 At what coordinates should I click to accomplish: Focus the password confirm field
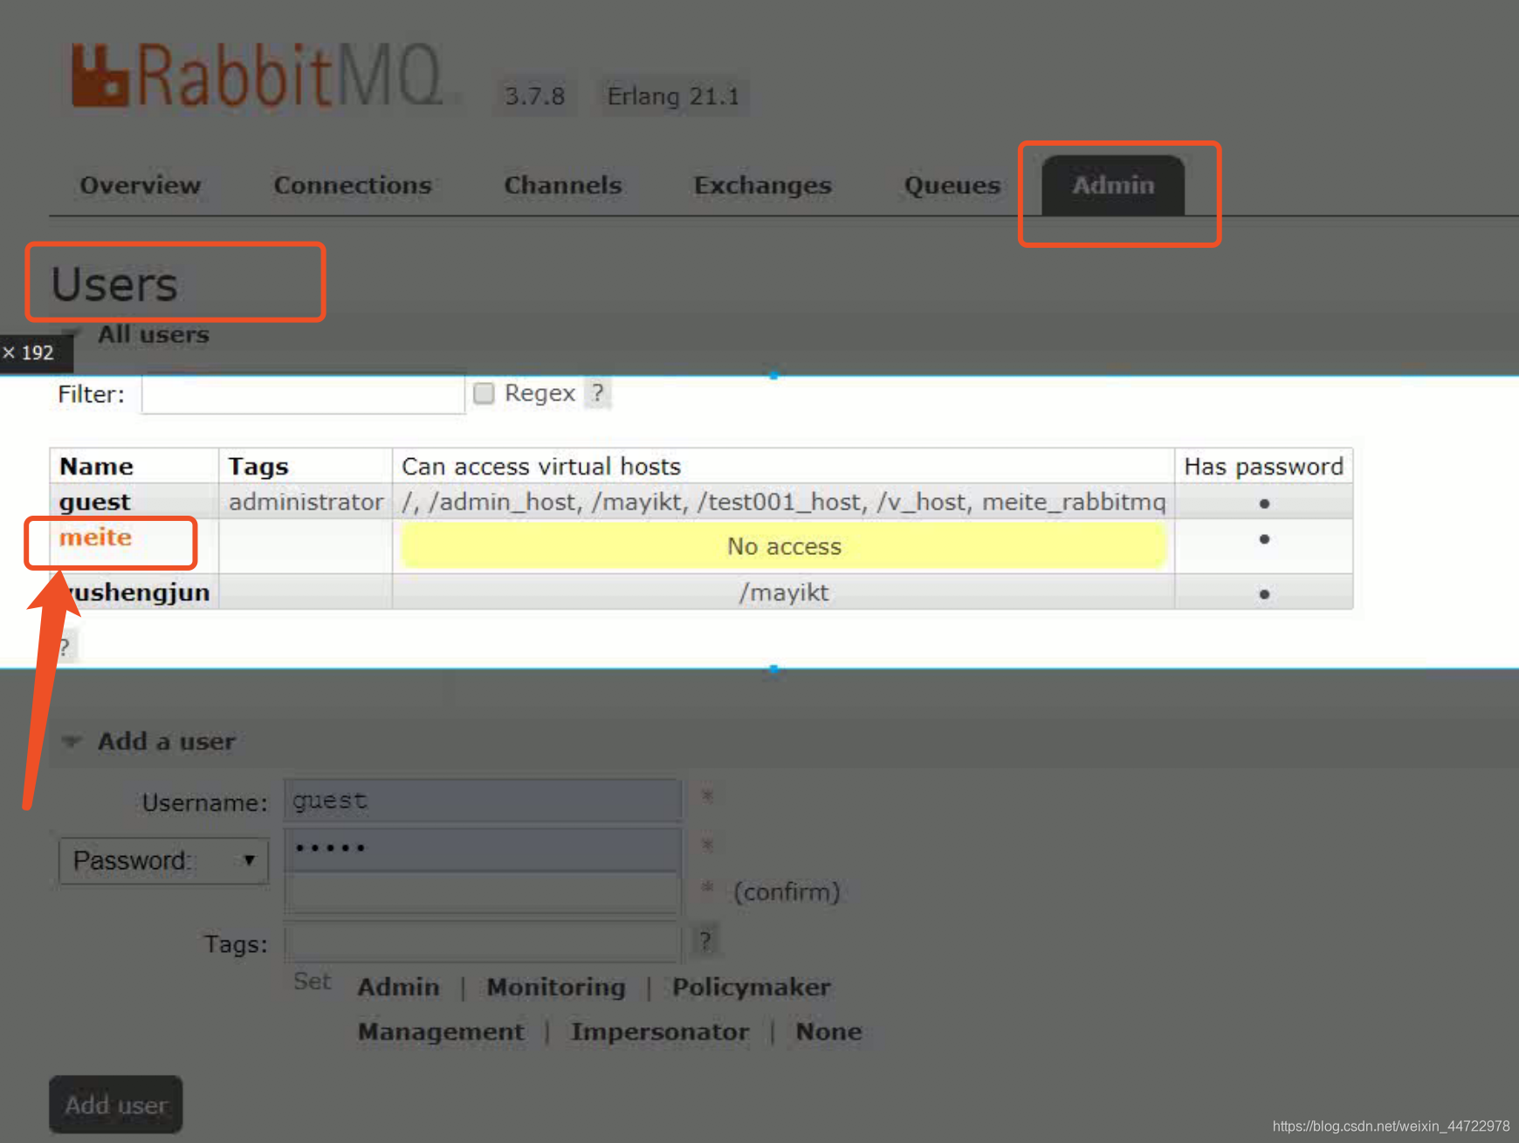(x=483, y=892)
